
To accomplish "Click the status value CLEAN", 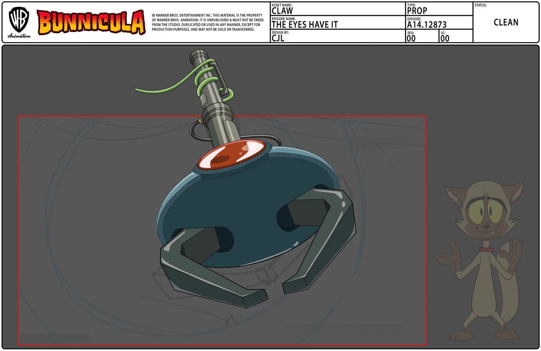I will pyautogui.click(x=506, y=22).
